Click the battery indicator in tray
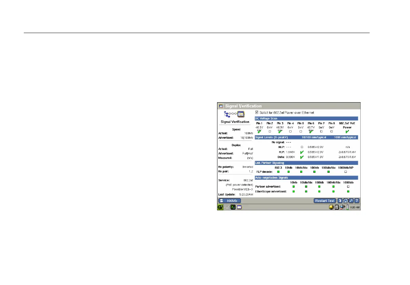The image size is (410, 285). [x=348, y=207]
